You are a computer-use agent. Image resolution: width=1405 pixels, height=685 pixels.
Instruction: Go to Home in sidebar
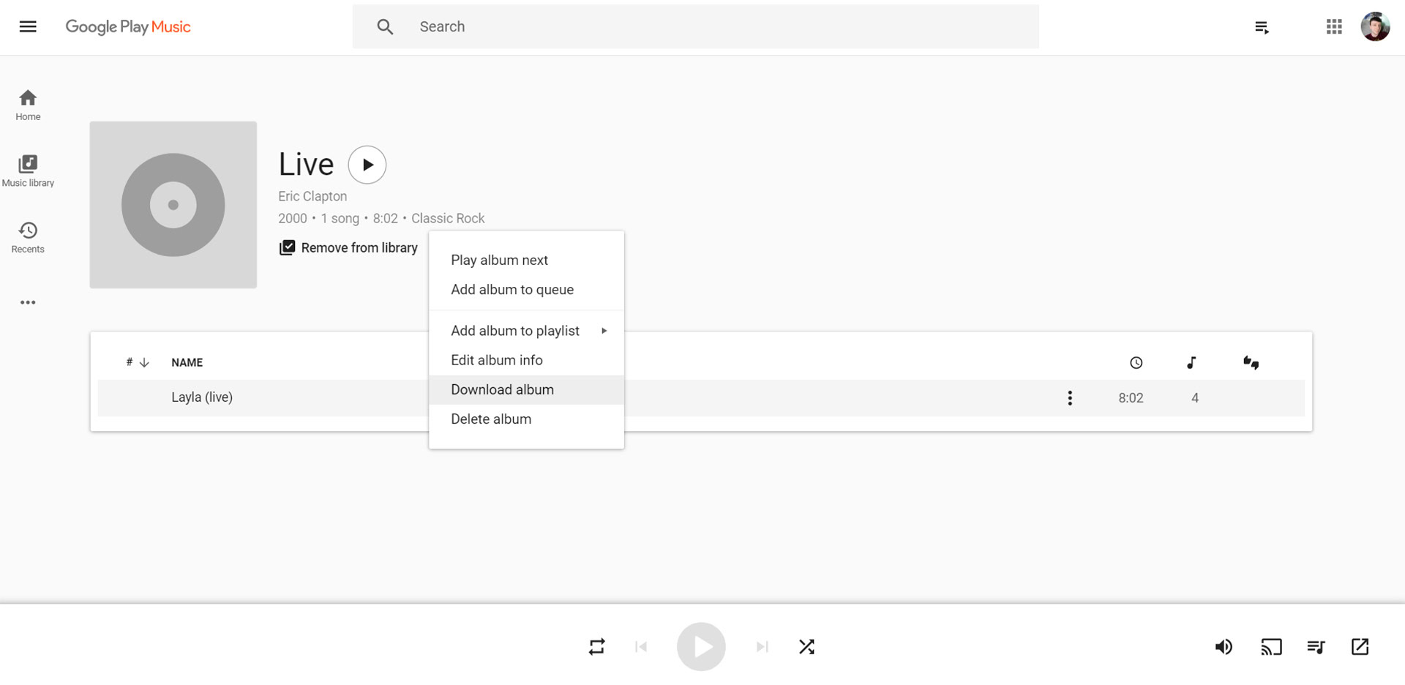(28, 105)
